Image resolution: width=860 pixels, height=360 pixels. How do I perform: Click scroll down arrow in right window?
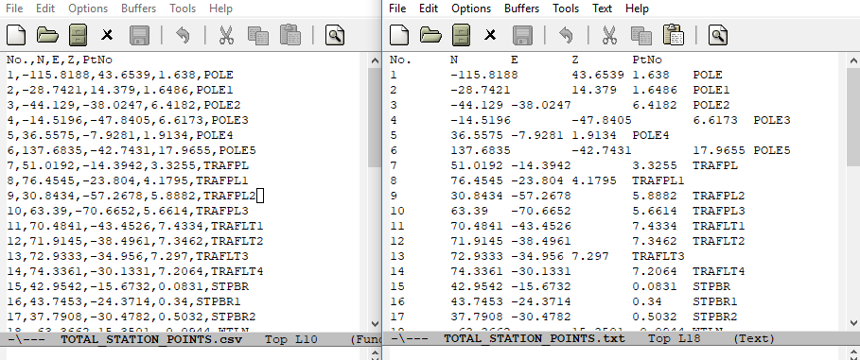(x=854, y=323)
